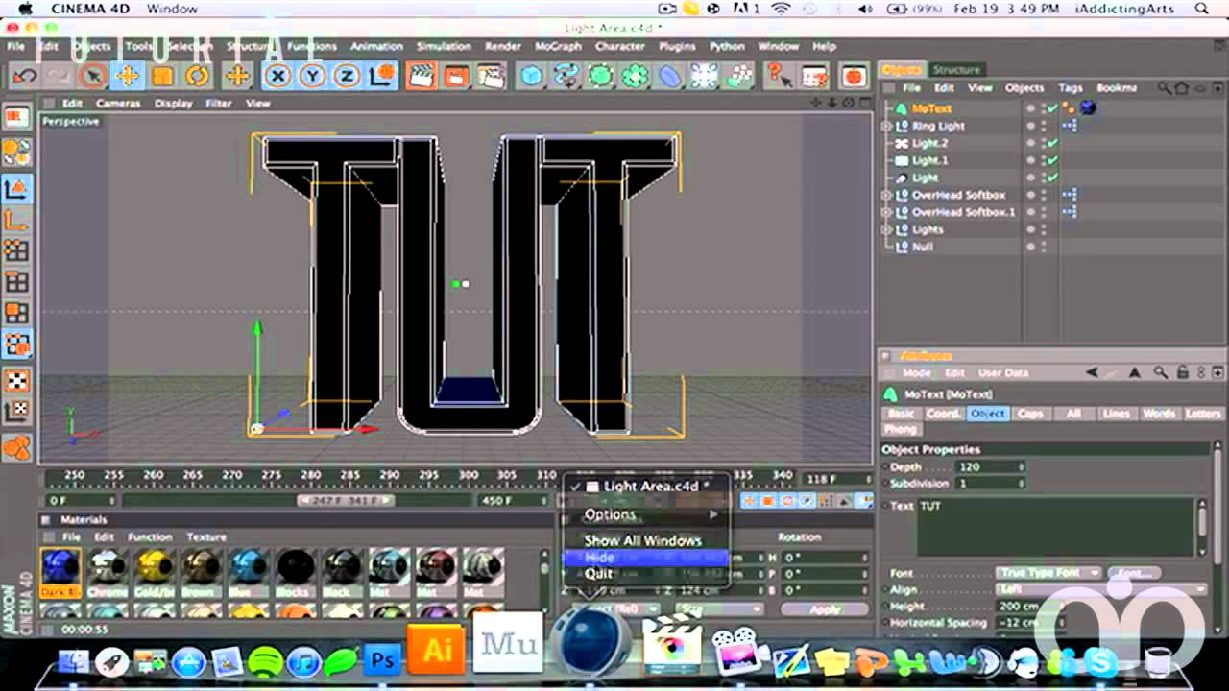Switch to the Caps tab
This screenshot has width=1229, height=691.
tap(1030, 414)
